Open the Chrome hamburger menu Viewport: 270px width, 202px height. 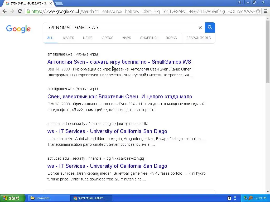pyautogui.click(x=266, y=11)
